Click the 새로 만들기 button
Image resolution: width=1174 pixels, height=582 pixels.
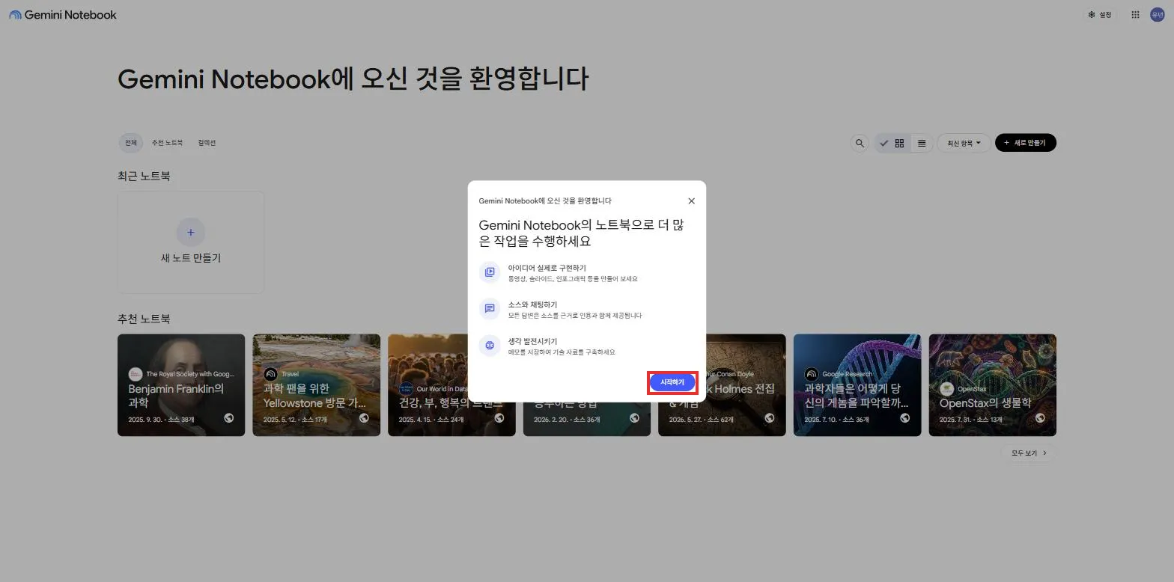tap(1025, 143)
